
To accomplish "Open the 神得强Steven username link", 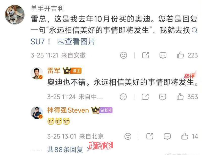I will [68, 110].
